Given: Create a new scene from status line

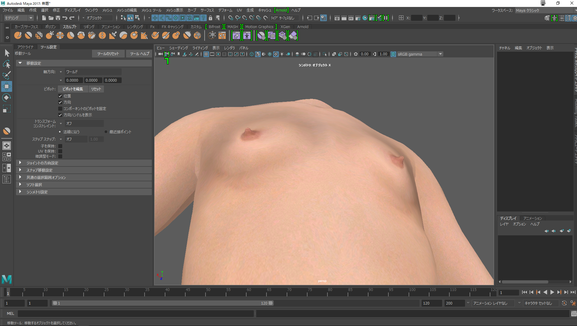Looking at the screenshot, I should click(44, 18).
